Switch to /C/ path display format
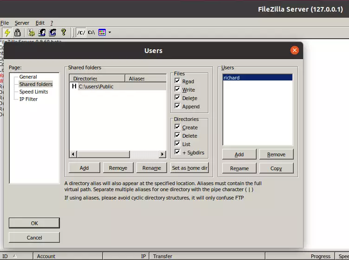 (81, 33)
